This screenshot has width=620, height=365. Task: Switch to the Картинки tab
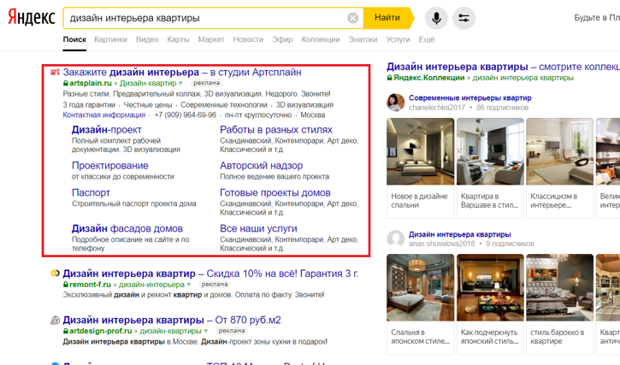coord(110,39)
